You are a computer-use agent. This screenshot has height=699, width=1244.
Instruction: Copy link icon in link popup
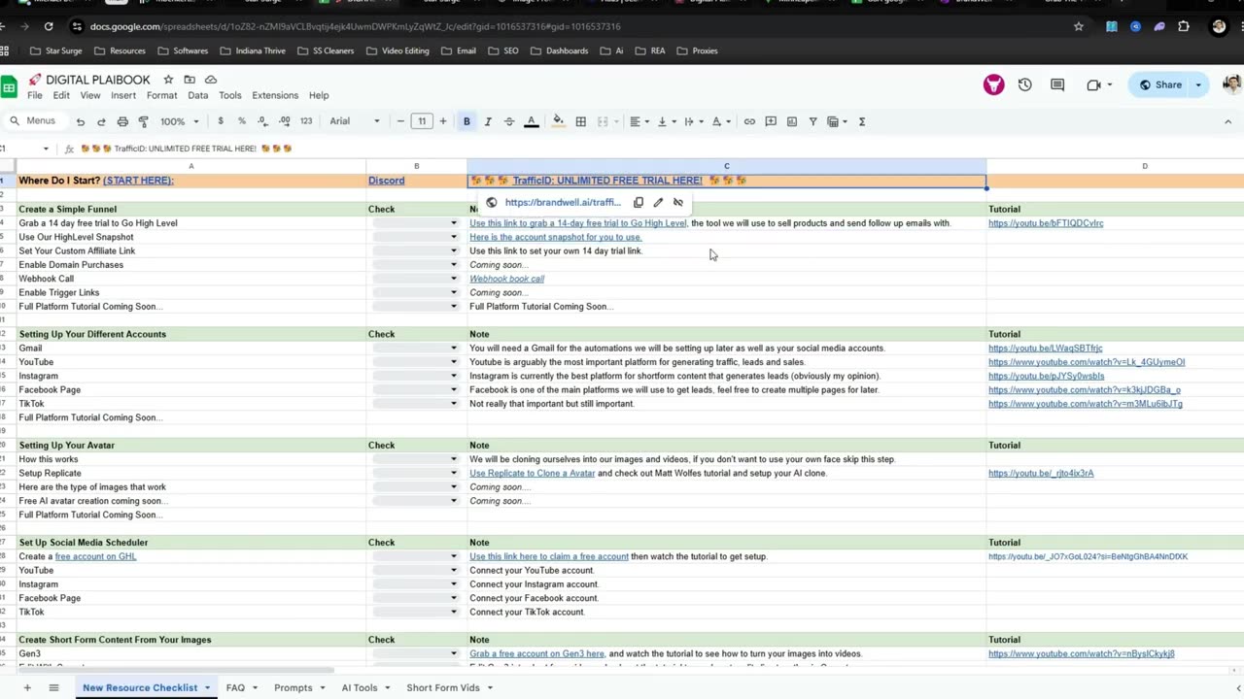[639, 203]
